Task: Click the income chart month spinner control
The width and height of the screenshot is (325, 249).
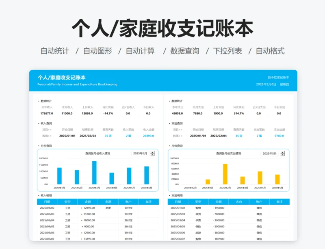Action: click(x=153, y=154)
